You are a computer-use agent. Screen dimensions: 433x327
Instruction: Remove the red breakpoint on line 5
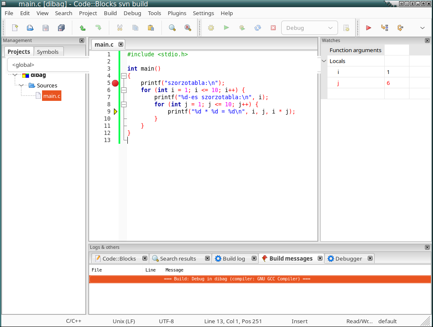tap(115, 83)
